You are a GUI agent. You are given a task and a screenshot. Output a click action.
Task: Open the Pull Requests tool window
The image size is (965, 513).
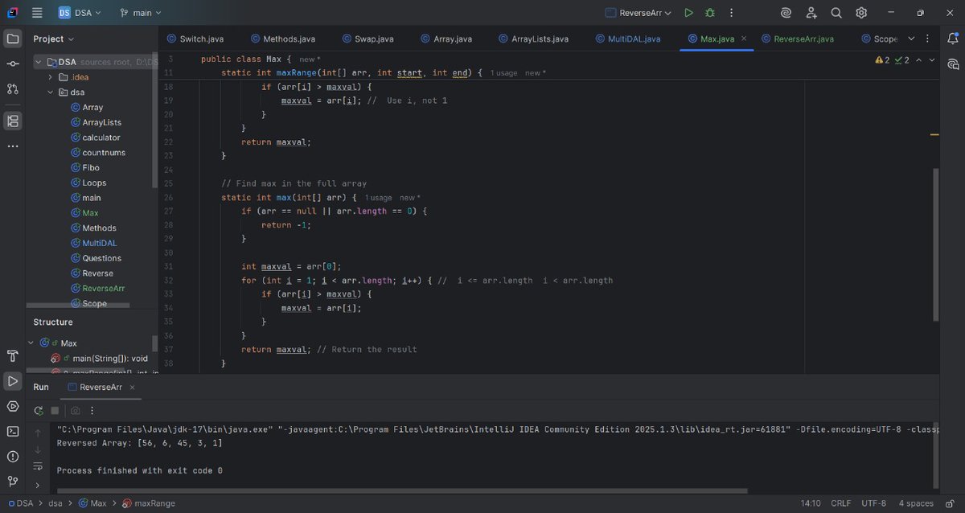(x=13, y=88)
